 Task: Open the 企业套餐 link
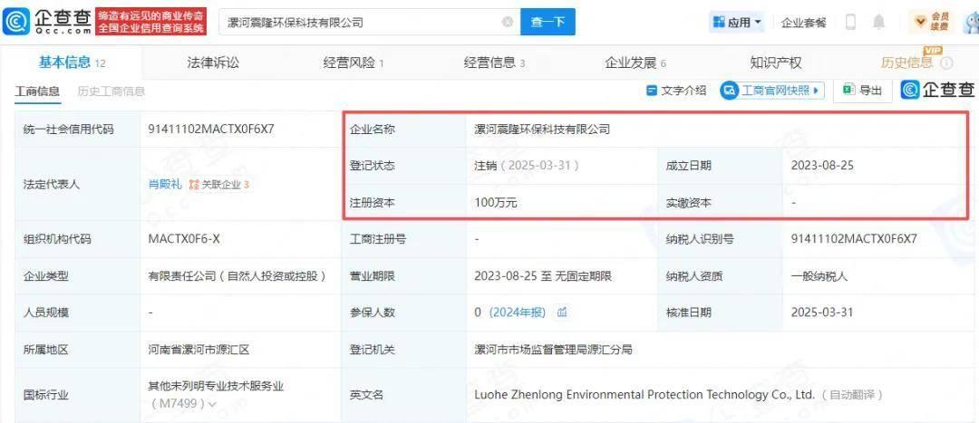[x=803, y=23]
